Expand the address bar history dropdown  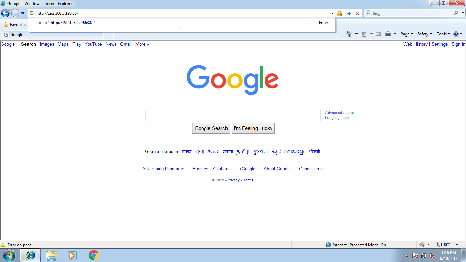point(333,13)
